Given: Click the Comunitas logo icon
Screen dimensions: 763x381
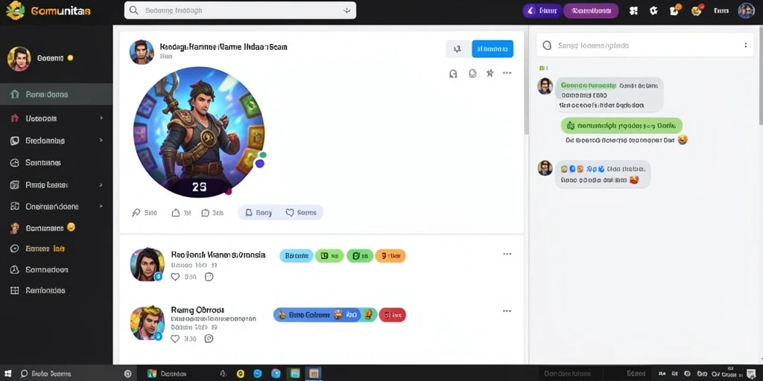Looking at the screenshot, I should 15,10.
